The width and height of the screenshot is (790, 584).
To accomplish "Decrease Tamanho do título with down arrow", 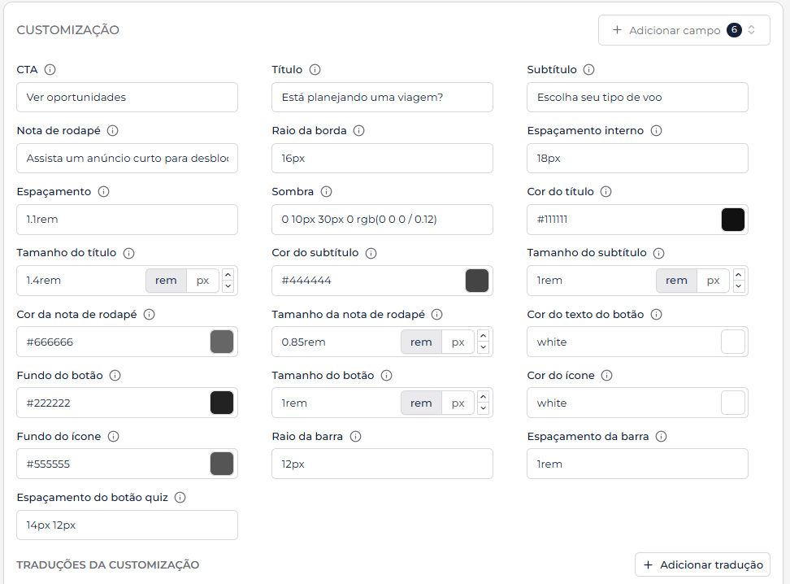I will (228, 286).
